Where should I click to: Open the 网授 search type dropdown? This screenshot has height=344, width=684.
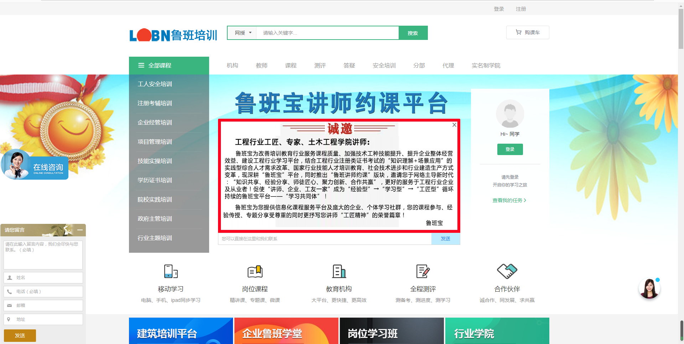point(243,33)
